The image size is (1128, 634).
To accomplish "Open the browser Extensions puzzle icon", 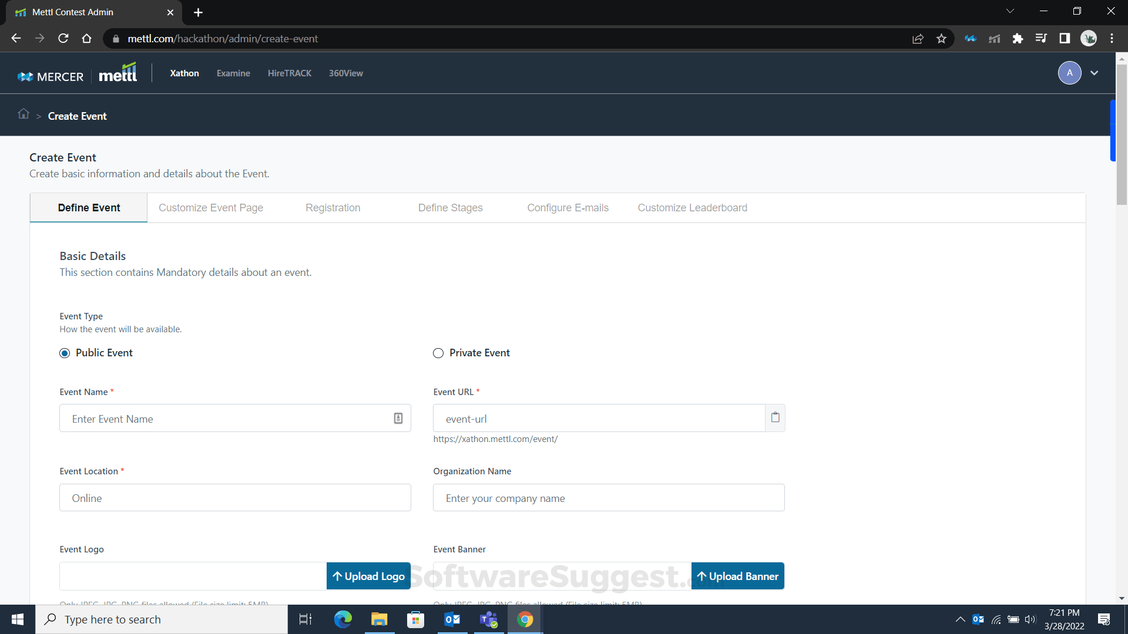I will tap(1018, 38).
